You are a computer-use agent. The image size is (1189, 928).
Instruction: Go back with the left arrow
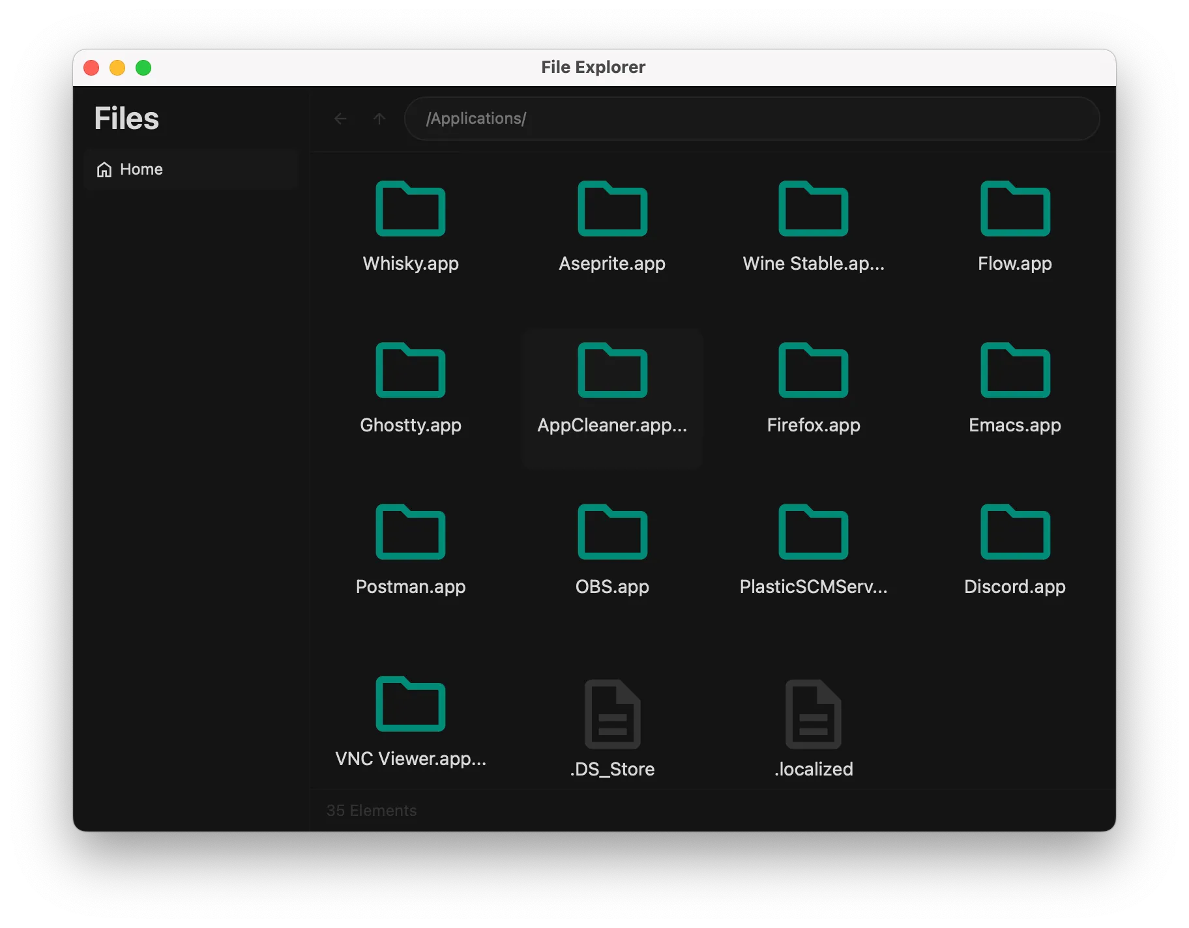340,119
